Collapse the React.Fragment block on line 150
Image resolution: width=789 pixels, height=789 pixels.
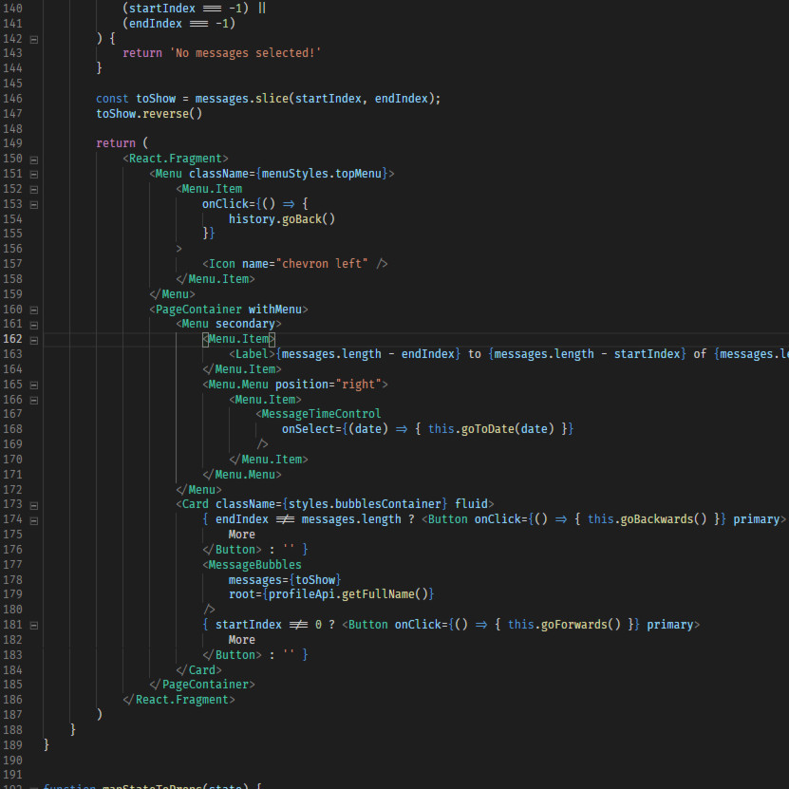coord(34,160)
